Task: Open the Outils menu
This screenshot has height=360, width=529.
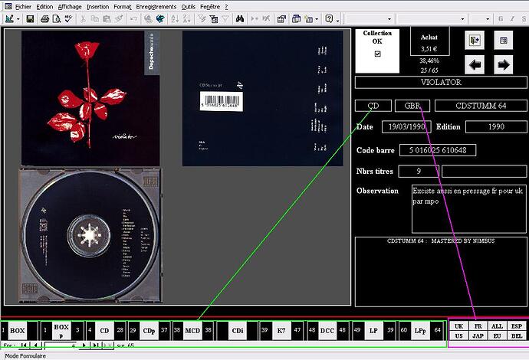Action: click(x=188, y=7)
